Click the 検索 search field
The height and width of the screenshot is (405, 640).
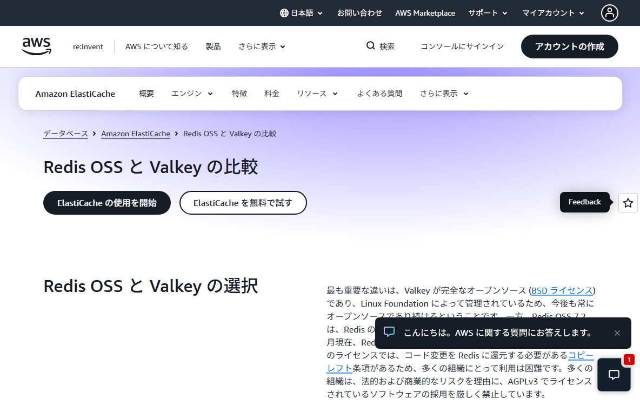381,46
